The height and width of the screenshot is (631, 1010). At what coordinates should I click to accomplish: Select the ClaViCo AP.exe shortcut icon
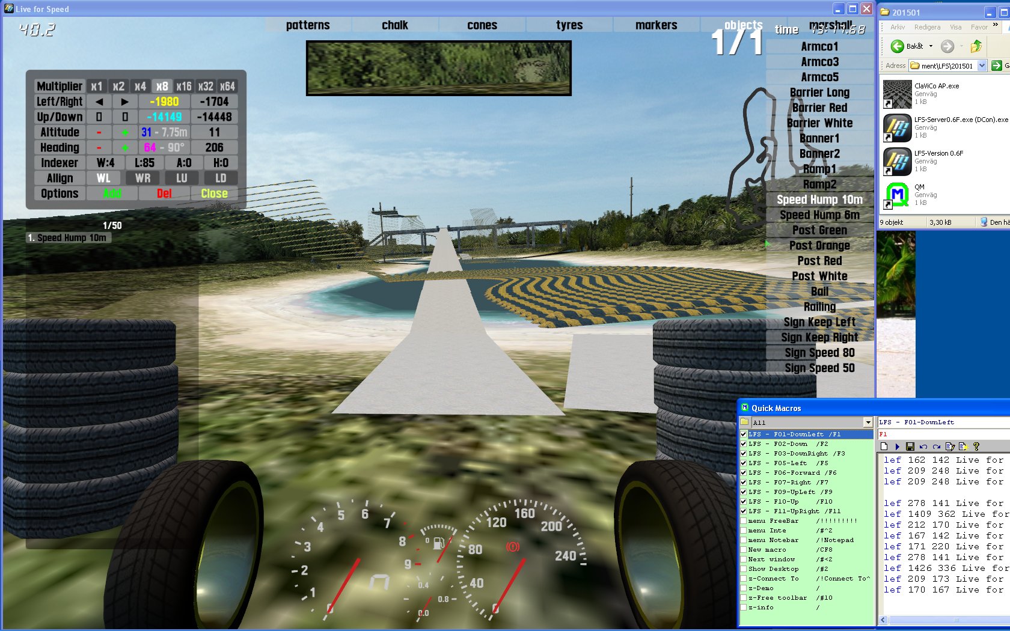point(898,94)
